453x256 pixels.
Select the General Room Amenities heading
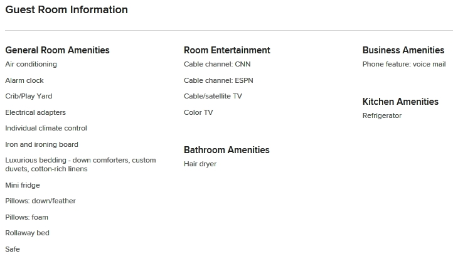click(57, 50)
